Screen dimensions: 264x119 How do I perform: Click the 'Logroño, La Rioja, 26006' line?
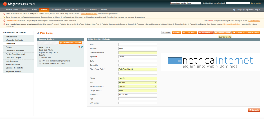coord(49,53)
